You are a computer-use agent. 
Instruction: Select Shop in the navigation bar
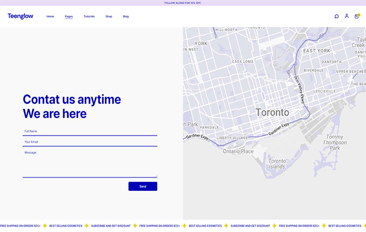click(x=108, y=16)
